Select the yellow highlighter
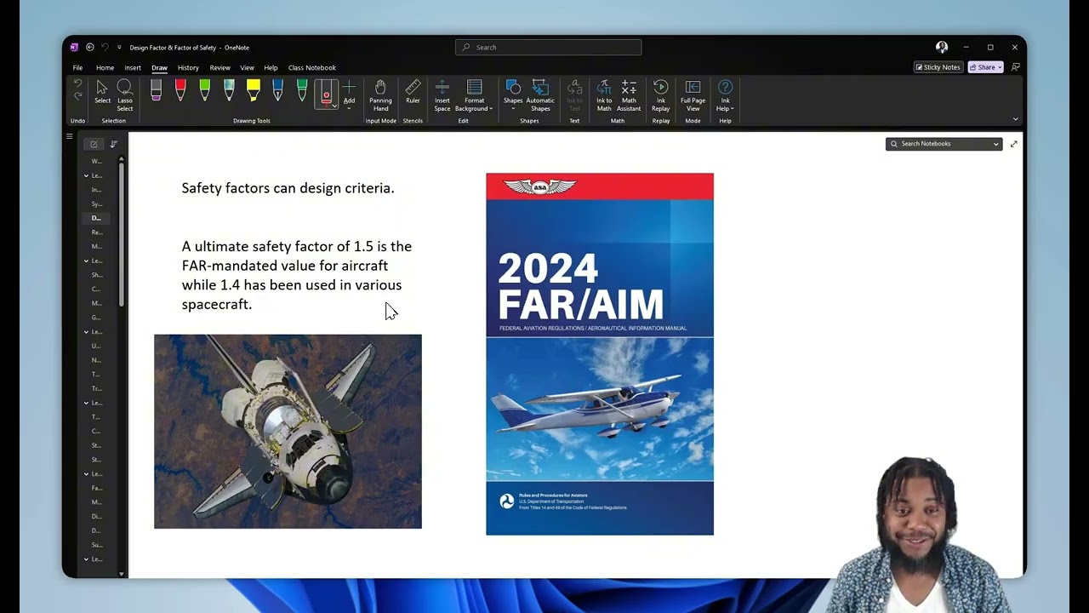This screenshot has width=1089, height=613. 253,90
